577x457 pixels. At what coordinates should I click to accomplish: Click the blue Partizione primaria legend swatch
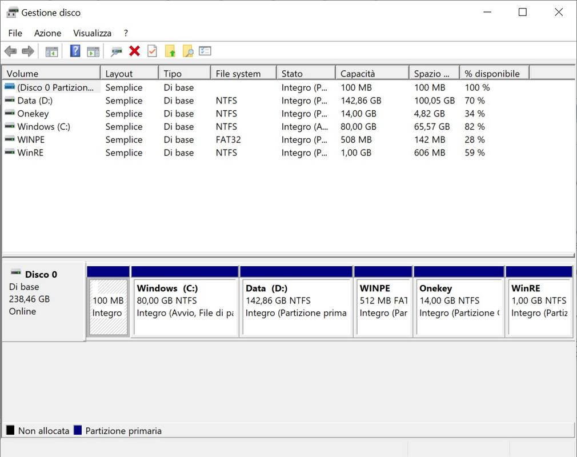[x=78, y=430]
